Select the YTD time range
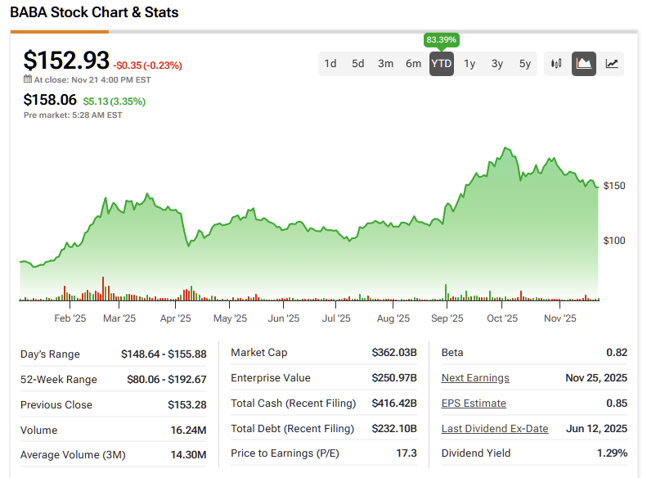 [442, 64]
